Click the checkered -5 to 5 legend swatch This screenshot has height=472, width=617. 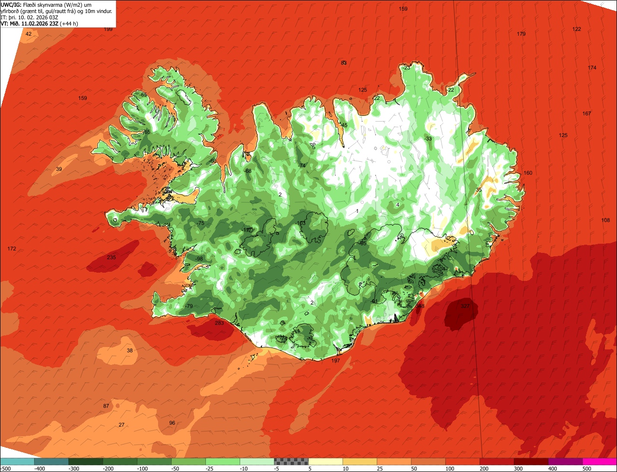pos(291,461)
